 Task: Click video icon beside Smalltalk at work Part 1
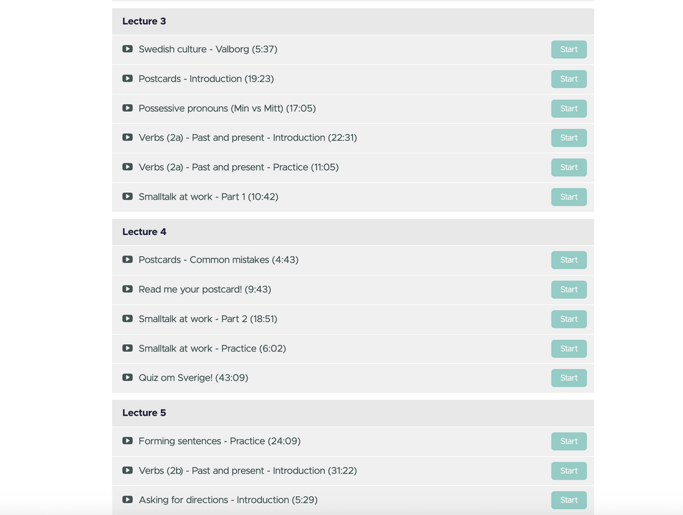point(127,196)
